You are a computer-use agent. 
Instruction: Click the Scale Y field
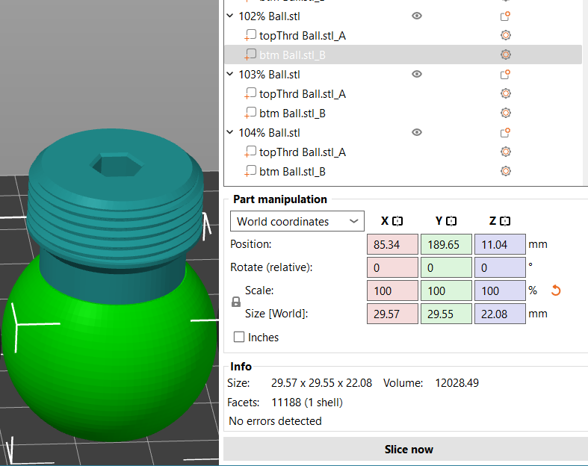[x=446, y=291]
